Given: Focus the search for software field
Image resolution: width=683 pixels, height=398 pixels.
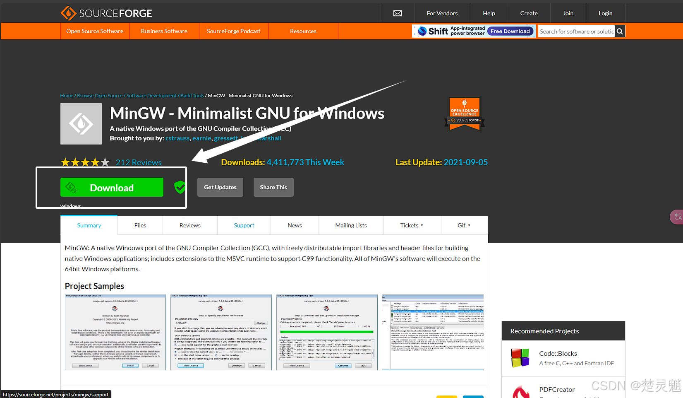Looking at the screenshot, I should [x=576, y=31].
